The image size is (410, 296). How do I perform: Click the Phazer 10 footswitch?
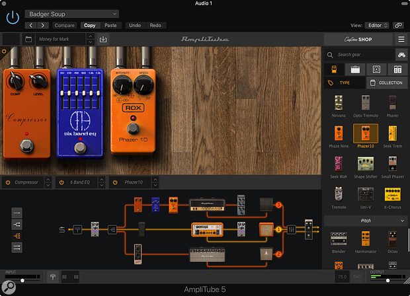click(133, 128)
